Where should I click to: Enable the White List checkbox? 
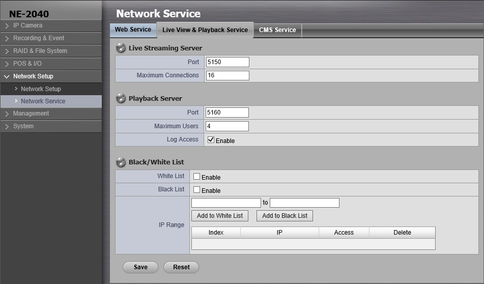pos(196,177)
